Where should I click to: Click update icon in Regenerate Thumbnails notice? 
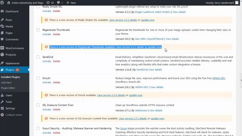46,47
